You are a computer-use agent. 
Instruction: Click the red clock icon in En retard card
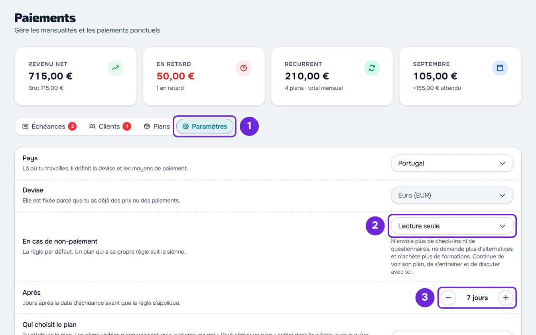243,68
